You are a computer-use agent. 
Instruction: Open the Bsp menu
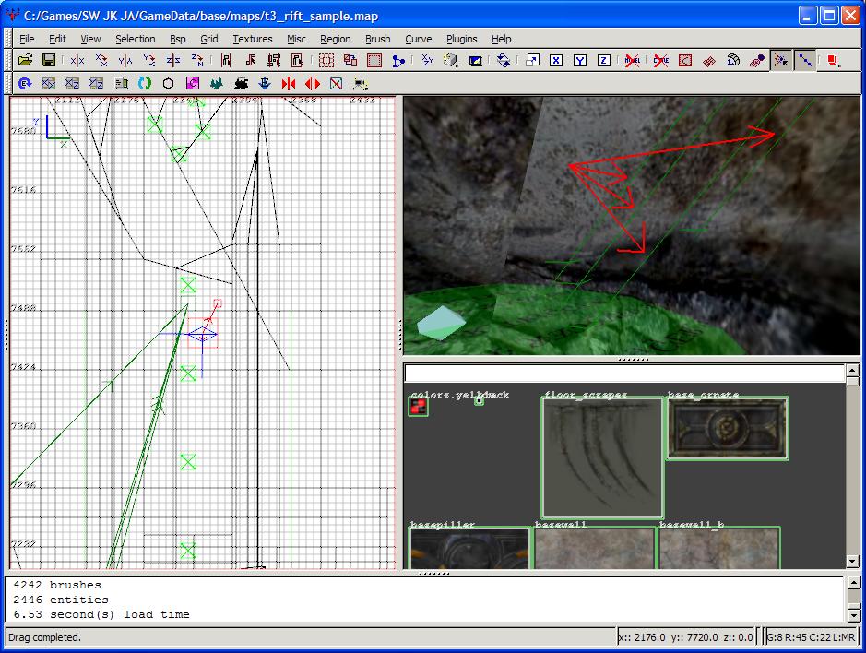pos(177,39)
